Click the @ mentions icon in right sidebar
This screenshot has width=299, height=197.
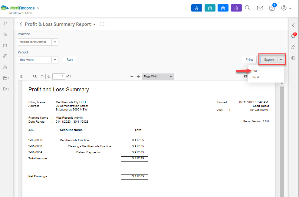pyautogui.click(x=293, y=58)
